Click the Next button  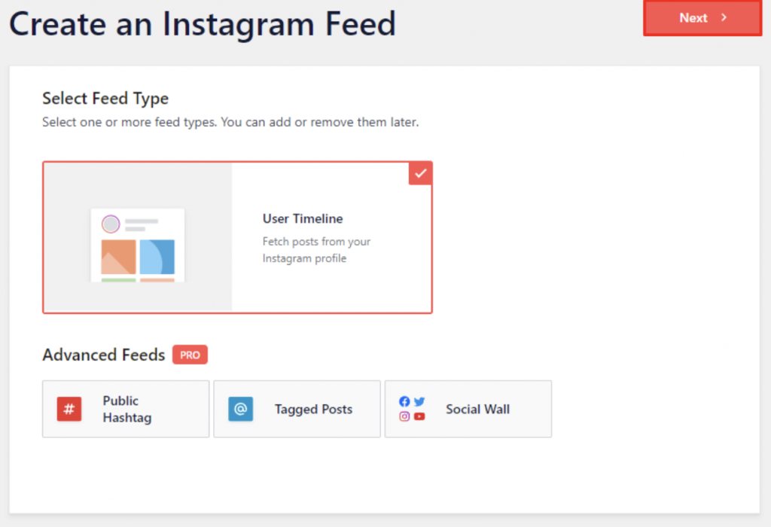[701, 17]
